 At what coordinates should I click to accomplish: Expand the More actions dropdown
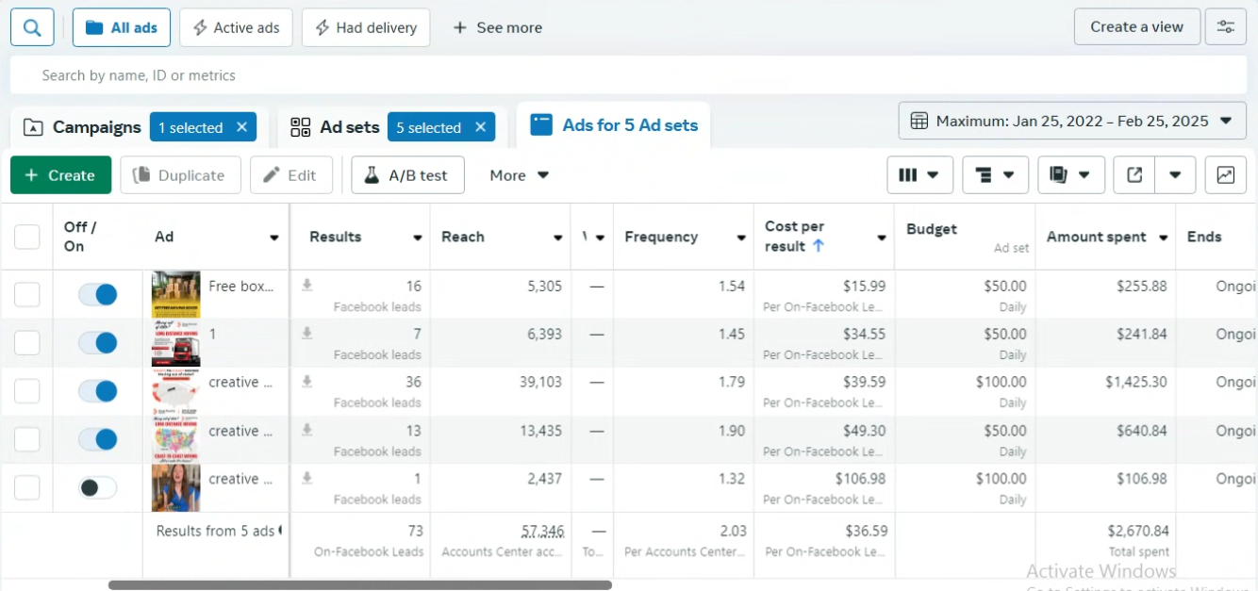pyautogui.click(x=519, y=175)
